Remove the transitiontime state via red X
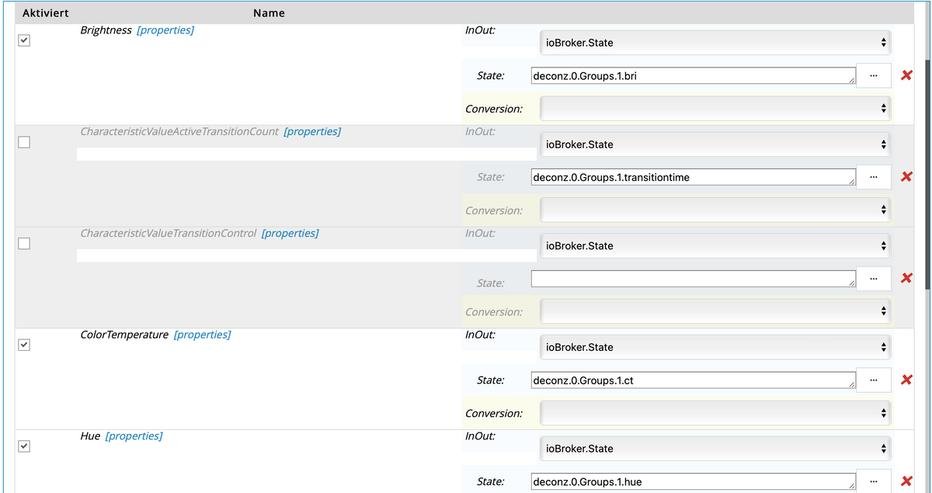 (x=906, y=177)
